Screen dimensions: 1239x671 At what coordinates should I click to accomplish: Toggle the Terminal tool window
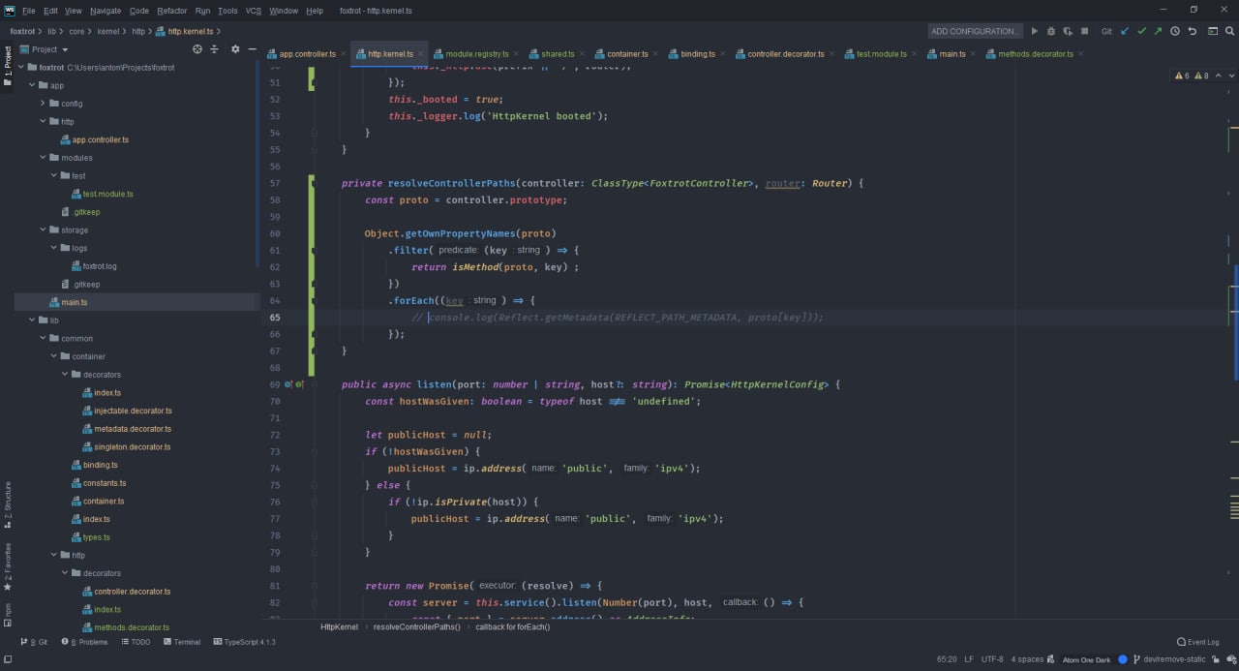(x=182, y=642)
